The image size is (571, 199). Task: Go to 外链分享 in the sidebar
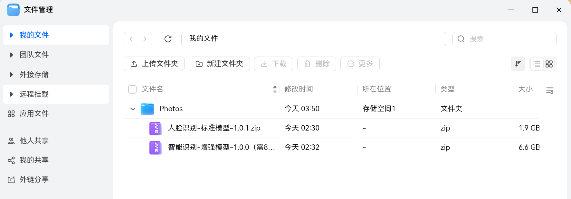[x=34, y=179]
